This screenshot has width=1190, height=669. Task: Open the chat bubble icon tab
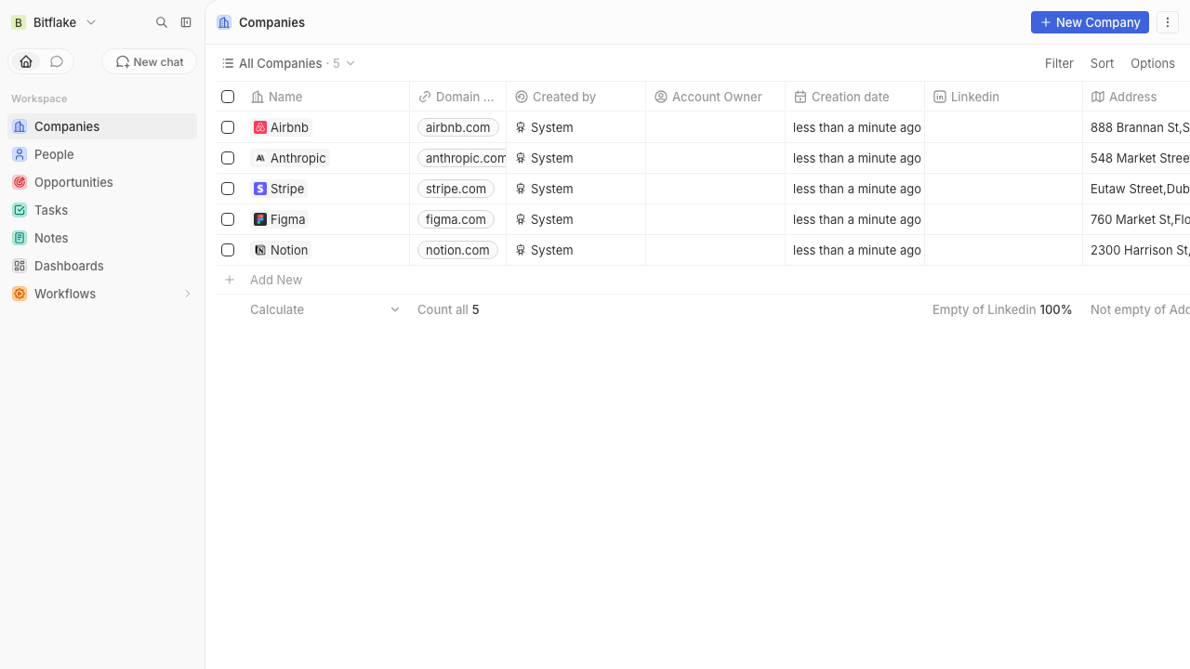[x=57, y=61]
